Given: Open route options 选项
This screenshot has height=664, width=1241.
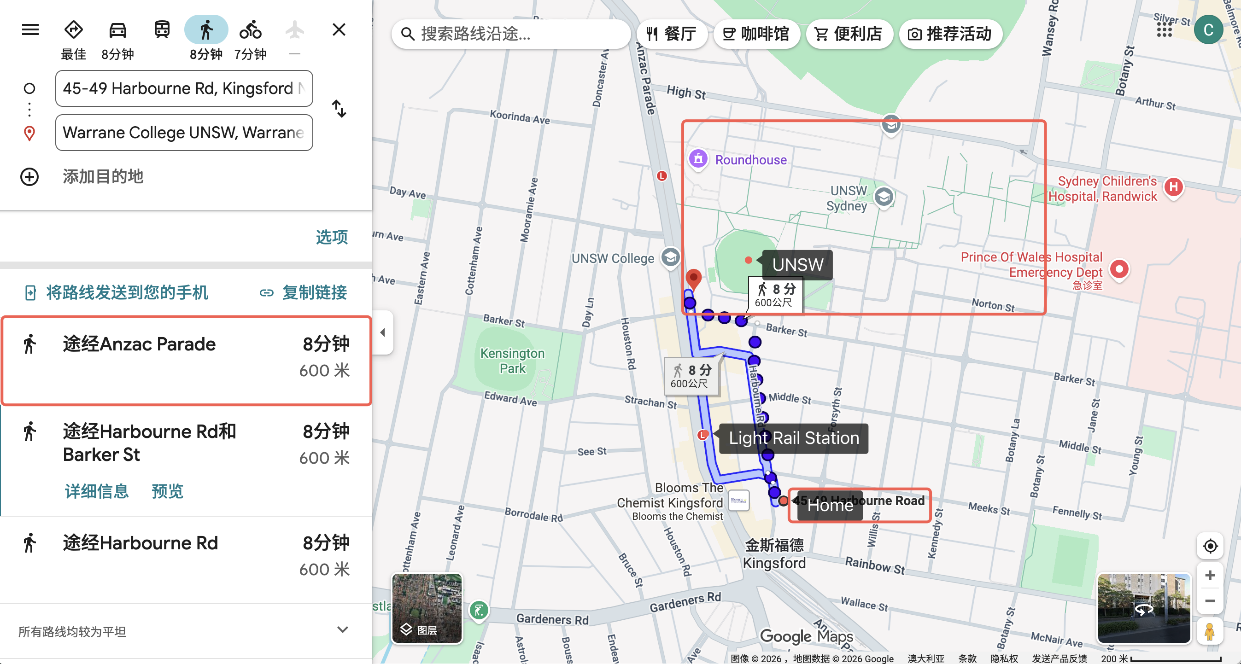Looking at the screenshot, I should 332,237.
